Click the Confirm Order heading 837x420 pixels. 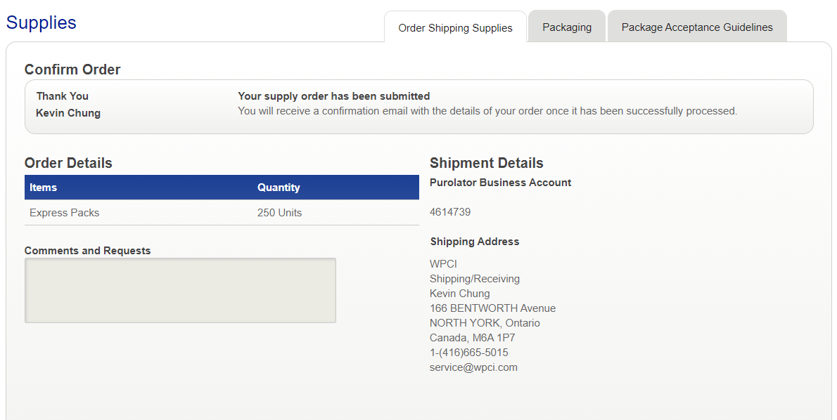[x=72, y=70]
